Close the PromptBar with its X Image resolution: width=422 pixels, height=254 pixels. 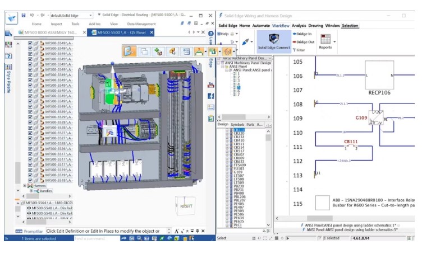click(203, 231)
